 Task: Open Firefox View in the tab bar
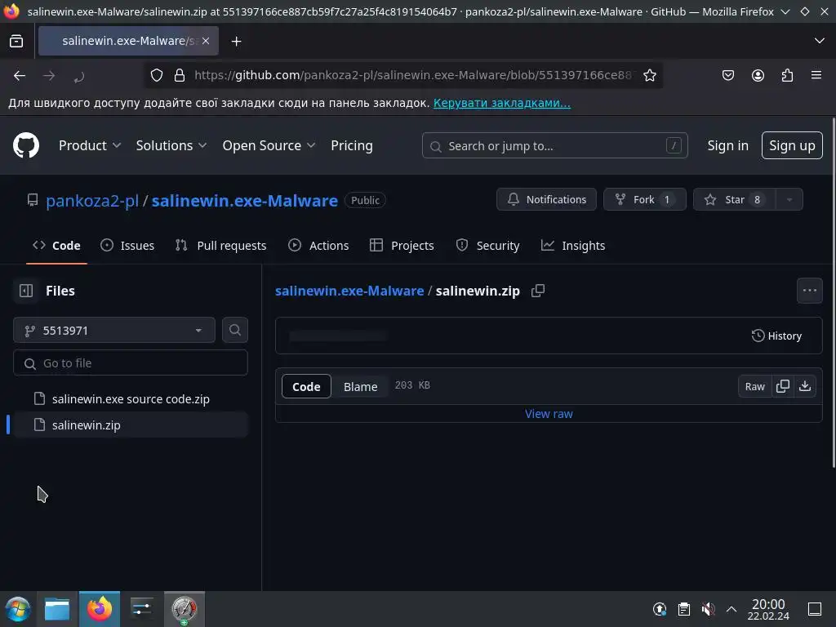pos(16,41)
